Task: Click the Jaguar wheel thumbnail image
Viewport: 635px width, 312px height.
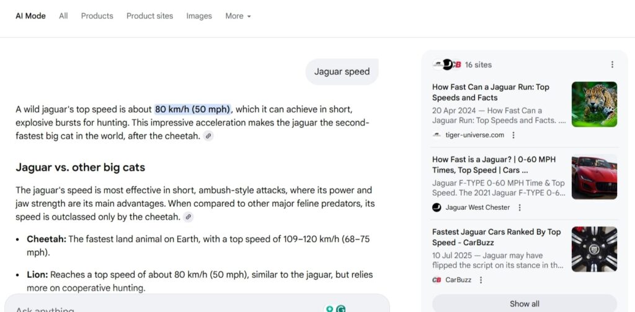Action: [594, 249]
